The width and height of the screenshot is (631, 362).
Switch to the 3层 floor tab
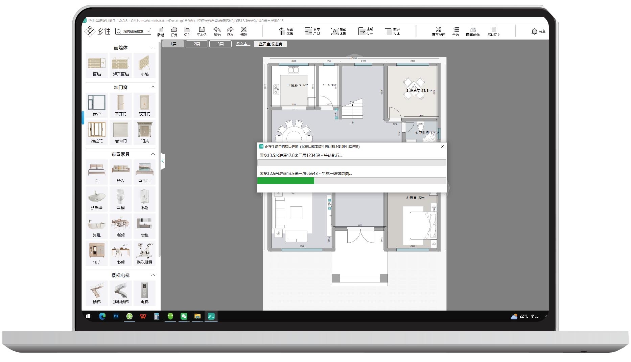[x=220, y=44]
